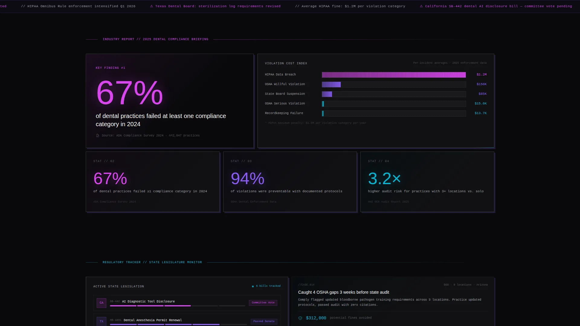Click the OSHA Serious Violation label
The width and height of the screenshot is (580, 326).
click(x=285, y=104)
